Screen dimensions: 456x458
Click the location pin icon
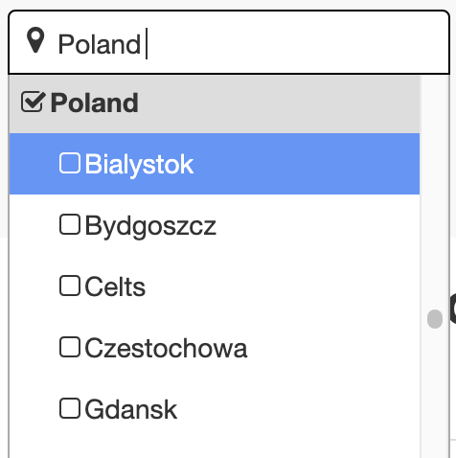[35, 40]
